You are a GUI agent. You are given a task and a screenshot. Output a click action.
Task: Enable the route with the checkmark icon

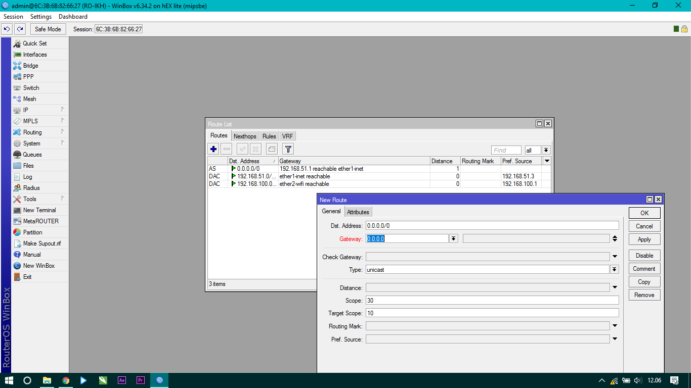click(242, 149)
